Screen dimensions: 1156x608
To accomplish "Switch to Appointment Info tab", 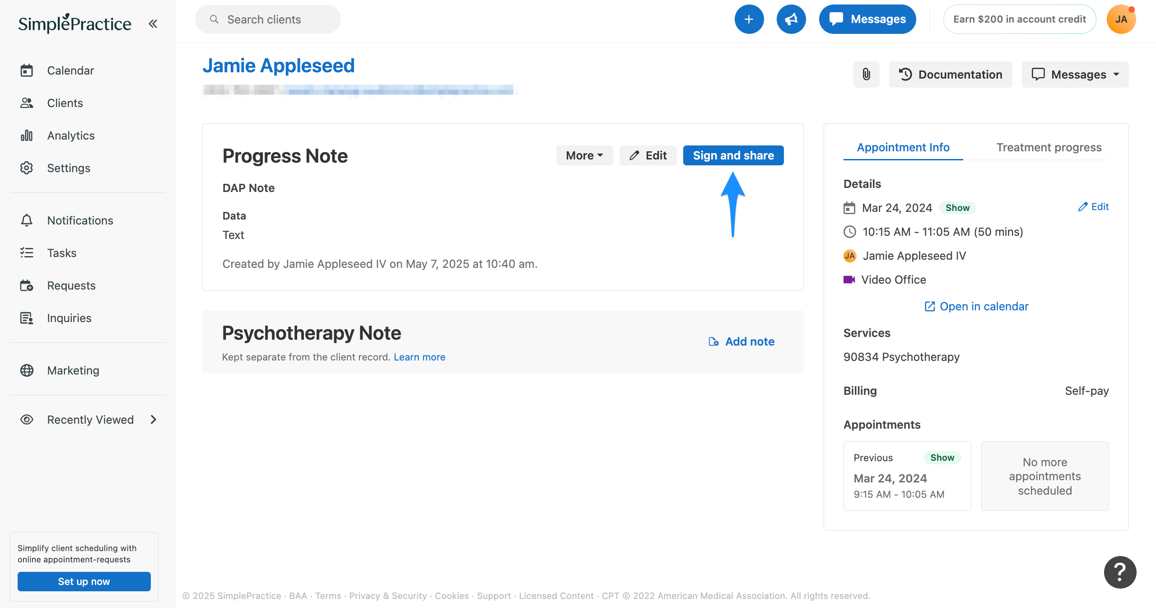I will pyautogui.click(x=903, y=148).
